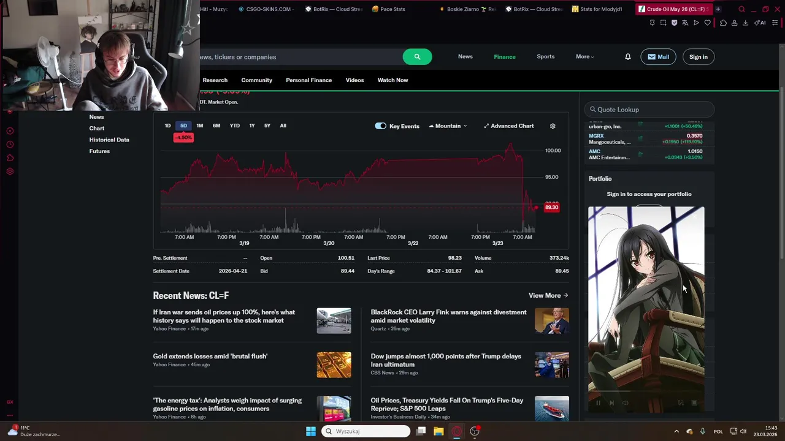Open the browser easy setup menu icon
The width and height of the screenshot is (785, 441).
775,23
